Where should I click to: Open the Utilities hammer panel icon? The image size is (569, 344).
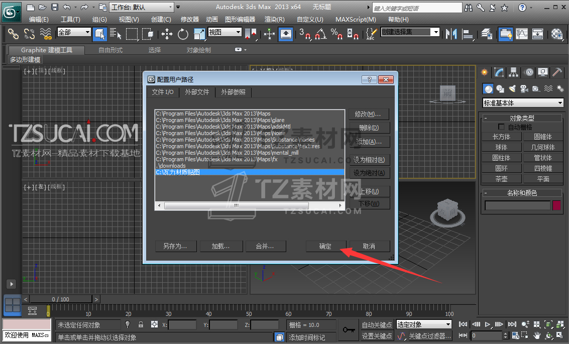pos(557,72)
